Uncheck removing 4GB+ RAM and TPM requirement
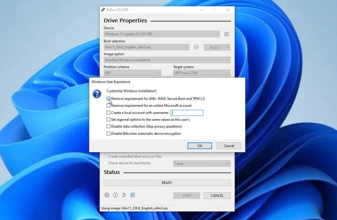This screenshot has width=337, height=220. point(108,98)
